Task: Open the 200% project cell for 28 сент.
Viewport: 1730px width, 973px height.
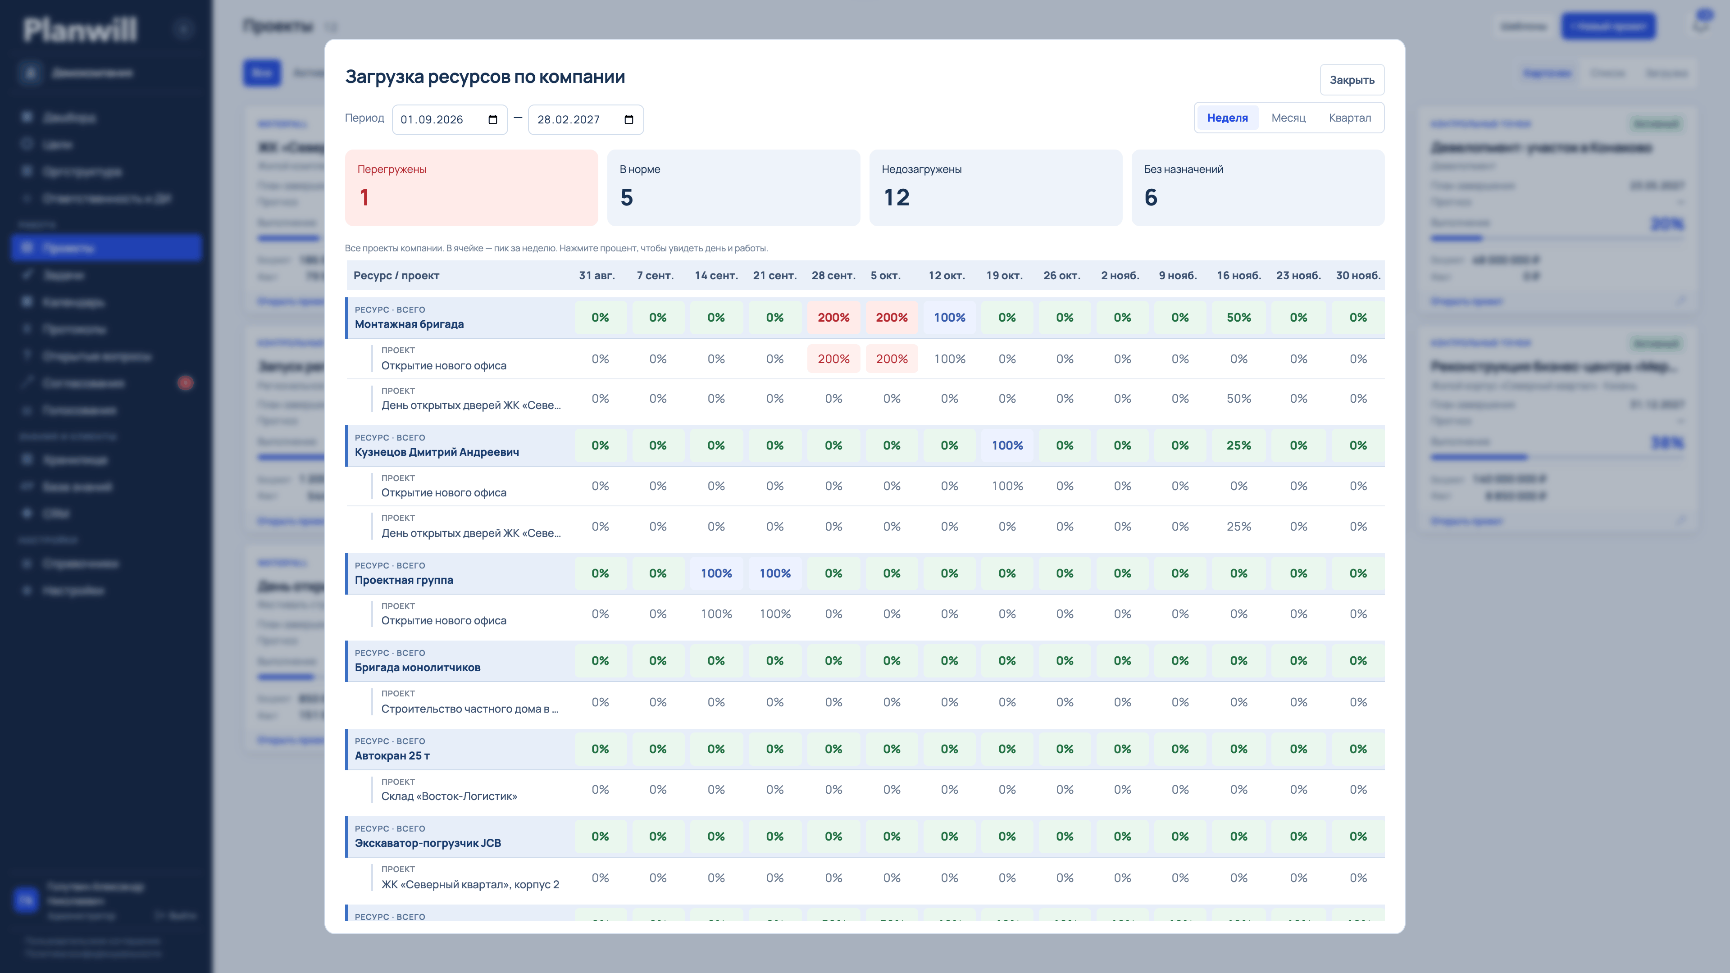Action: pos(833,359)
